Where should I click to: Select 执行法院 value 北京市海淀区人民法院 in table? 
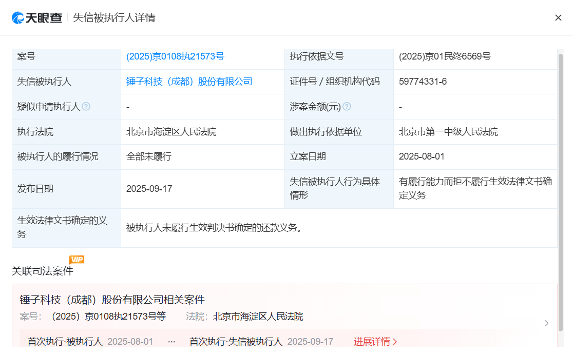pyautogui.click(x=171, y=132)
